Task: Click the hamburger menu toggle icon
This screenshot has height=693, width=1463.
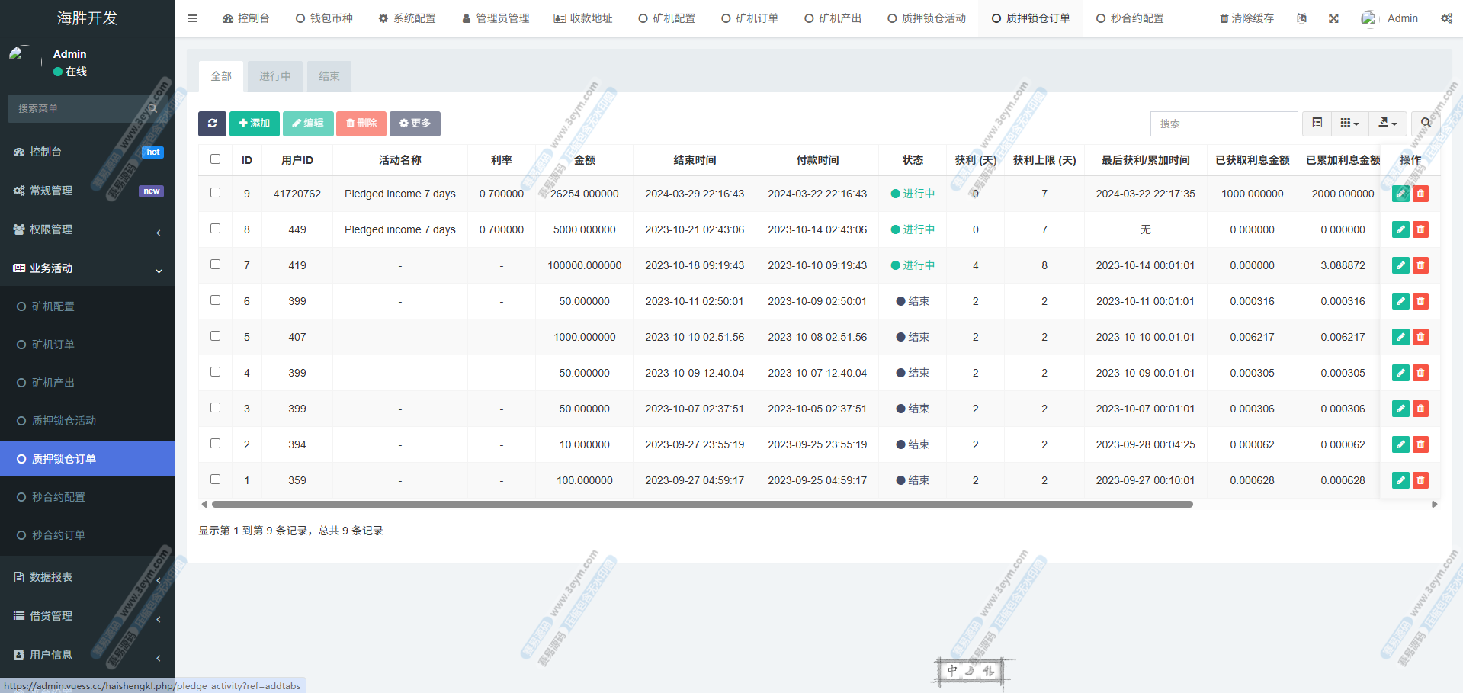Action: pos(192,18)
